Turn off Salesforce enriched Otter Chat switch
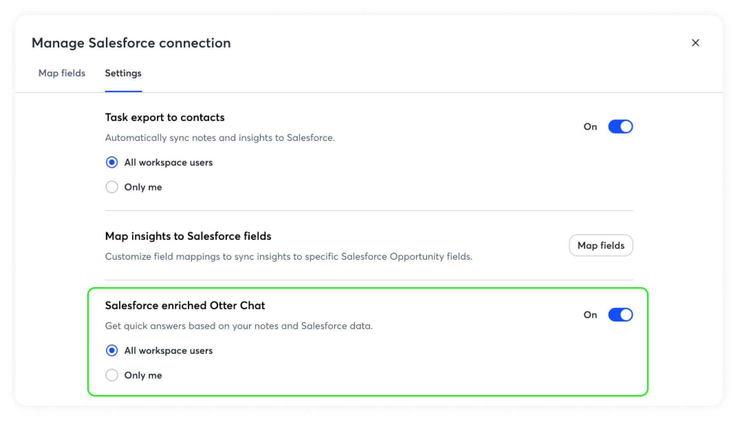Screen dimensions: 738x421 coord(620,315)
